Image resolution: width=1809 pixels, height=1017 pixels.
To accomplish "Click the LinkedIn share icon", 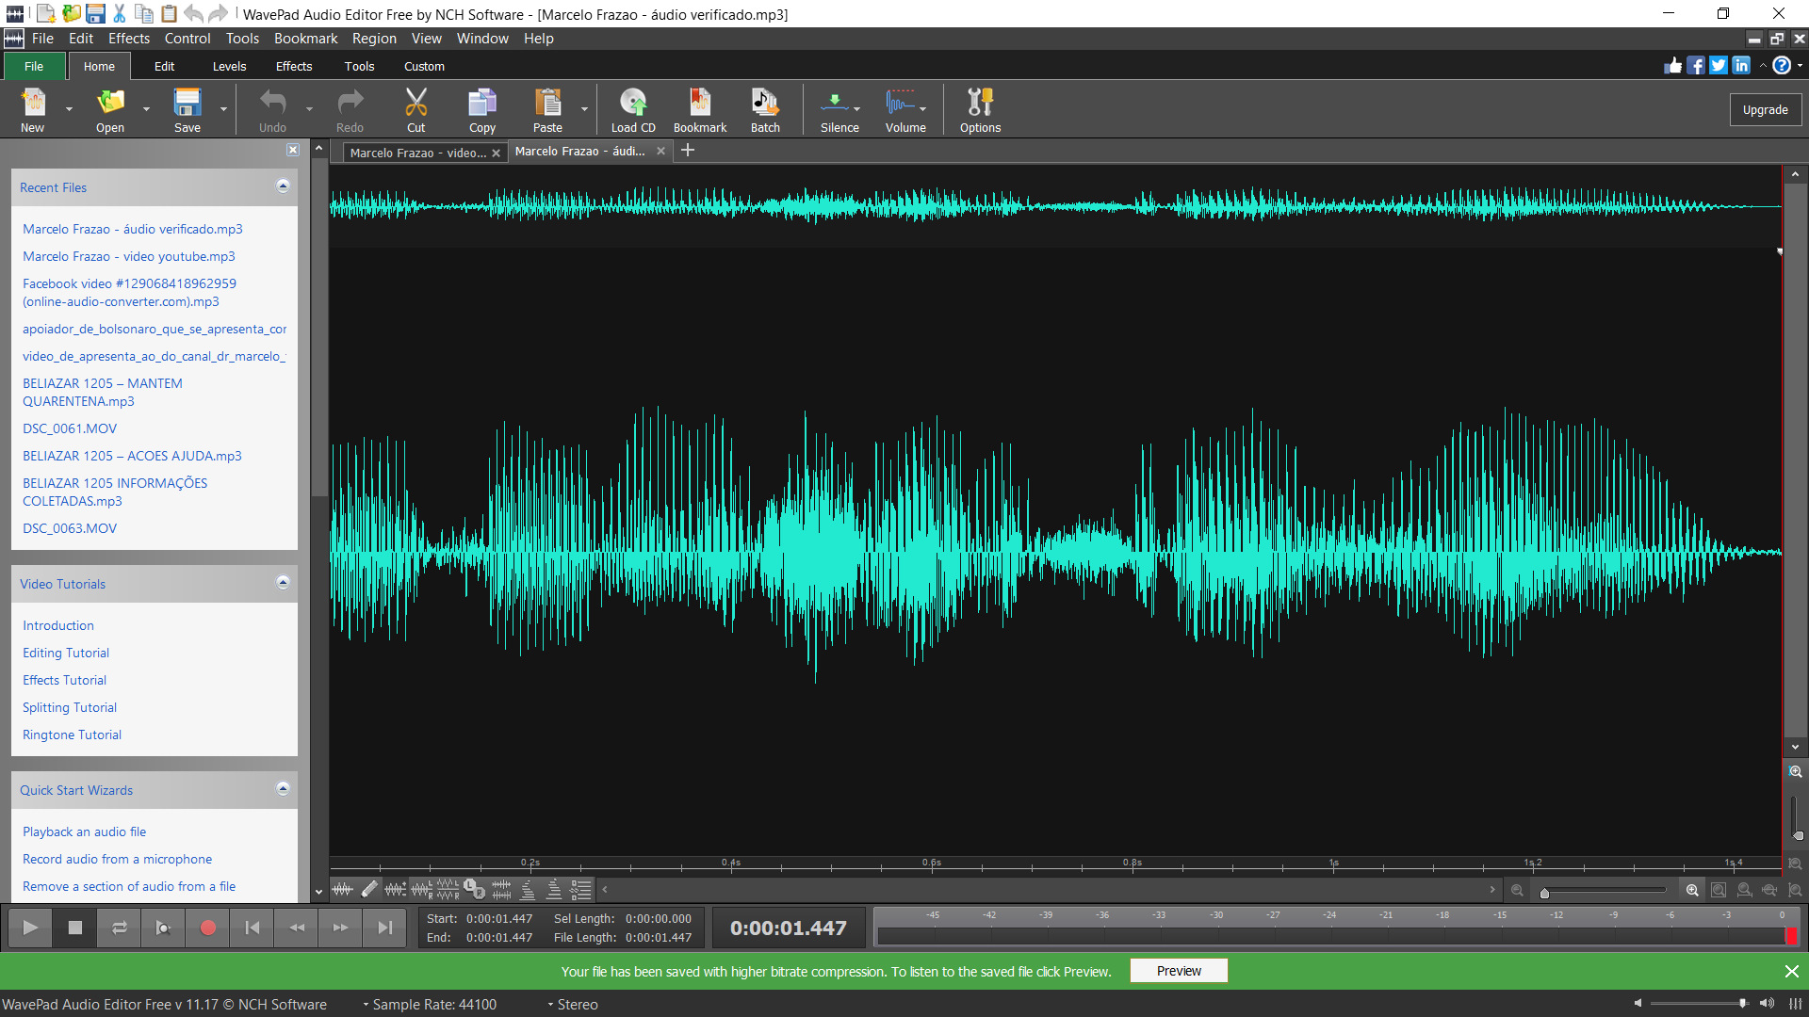I will pyautogui.click(x=1741, y=65).
